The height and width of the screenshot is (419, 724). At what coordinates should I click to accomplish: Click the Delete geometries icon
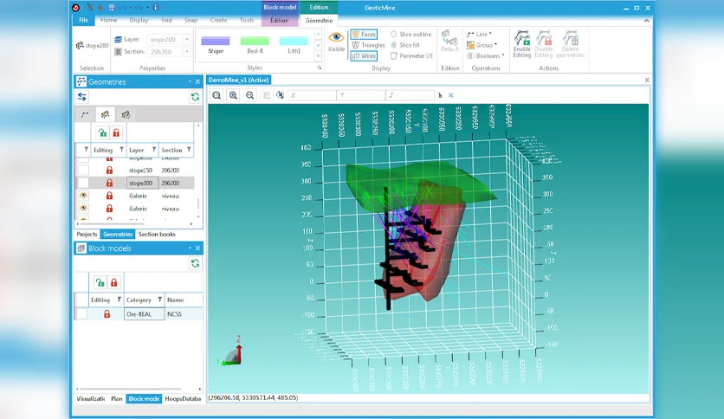[570, 44]
